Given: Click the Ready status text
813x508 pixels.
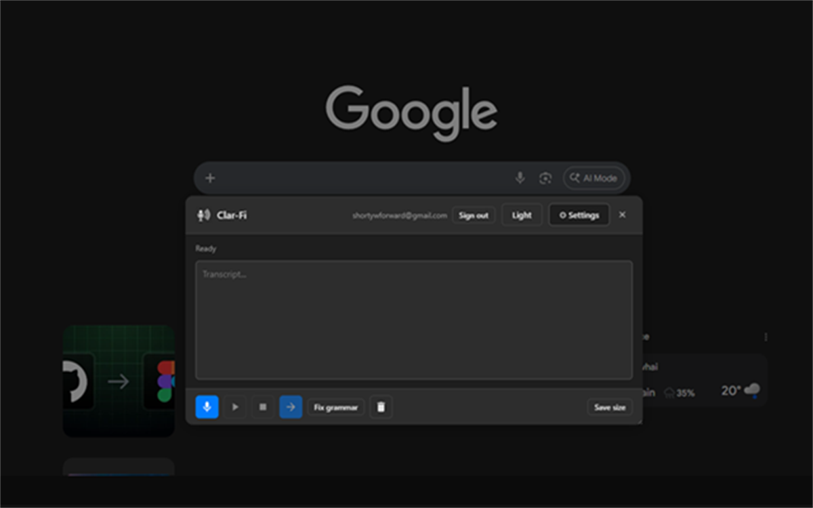Looking at the screenshot, I should point(206,249).
